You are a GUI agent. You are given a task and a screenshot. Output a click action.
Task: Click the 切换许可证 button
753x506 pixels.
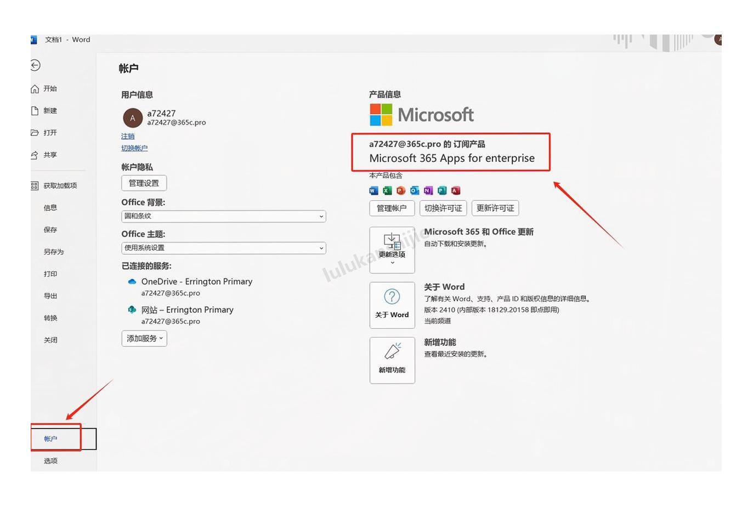(443, 208)
